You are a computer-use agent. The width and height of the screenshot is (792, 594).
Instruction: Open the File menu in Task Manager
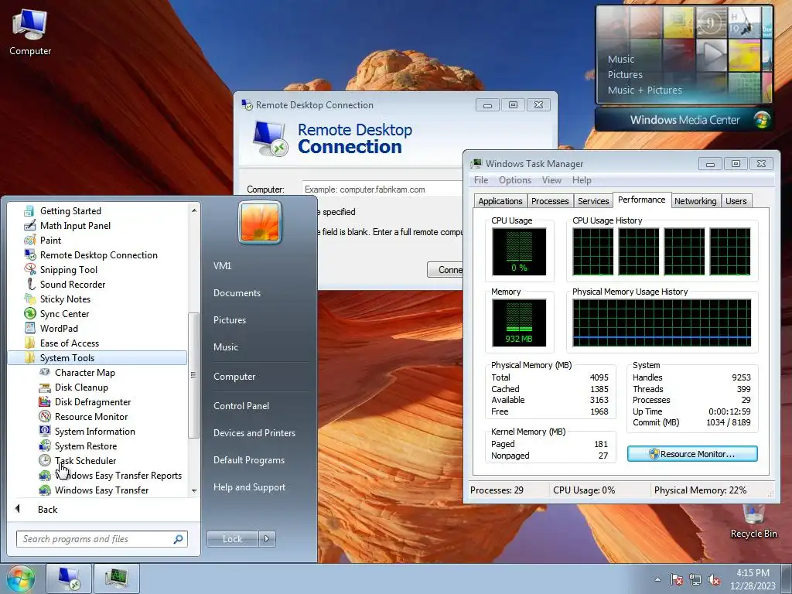(481, 179)
